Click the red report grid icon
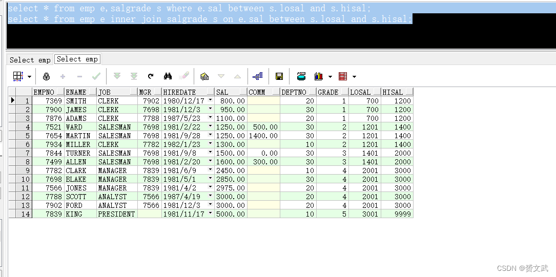This screenshot has width=556, height=277. click(343, 76)
